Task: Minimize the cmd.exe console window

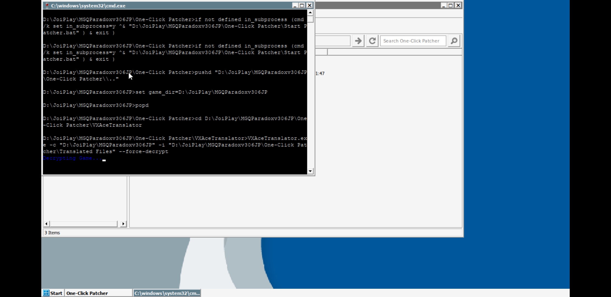Action: coord(295,5)
